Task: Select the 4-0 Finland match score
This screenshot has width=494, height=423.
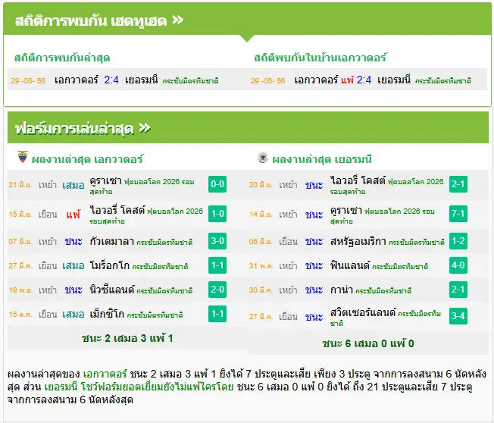Action: click(x=458, y=265)
